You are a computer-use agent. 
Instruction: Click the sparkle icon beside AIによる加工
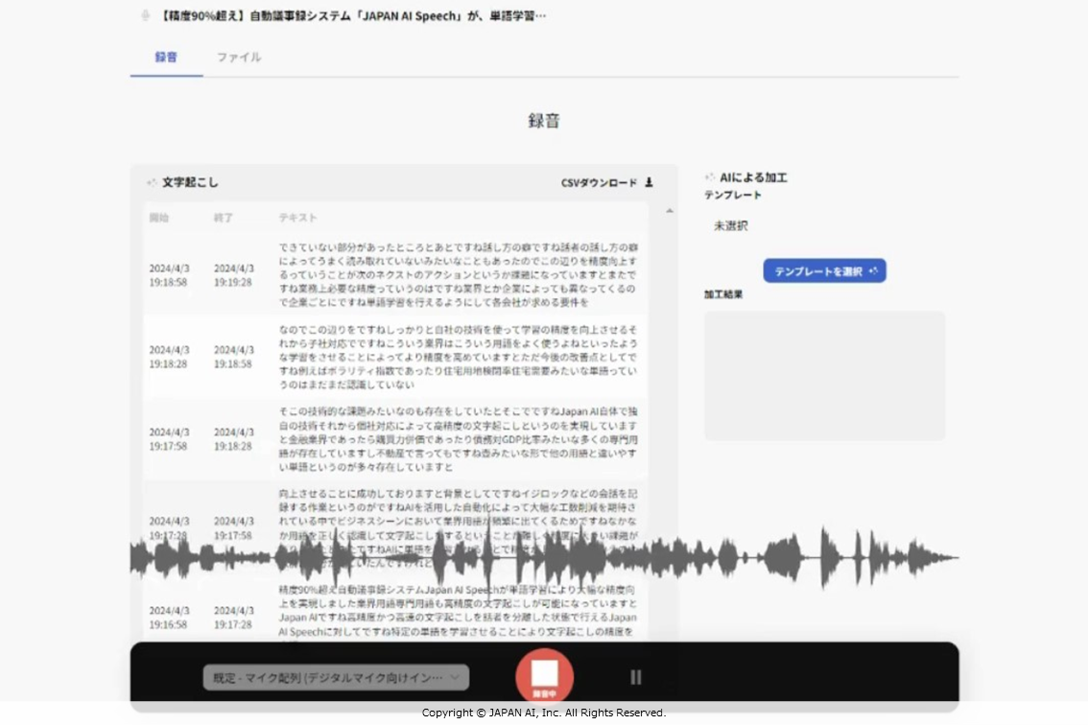[709, 177]
